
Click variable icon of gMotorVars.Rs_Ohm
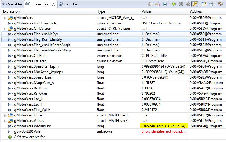tap(10, 94)
